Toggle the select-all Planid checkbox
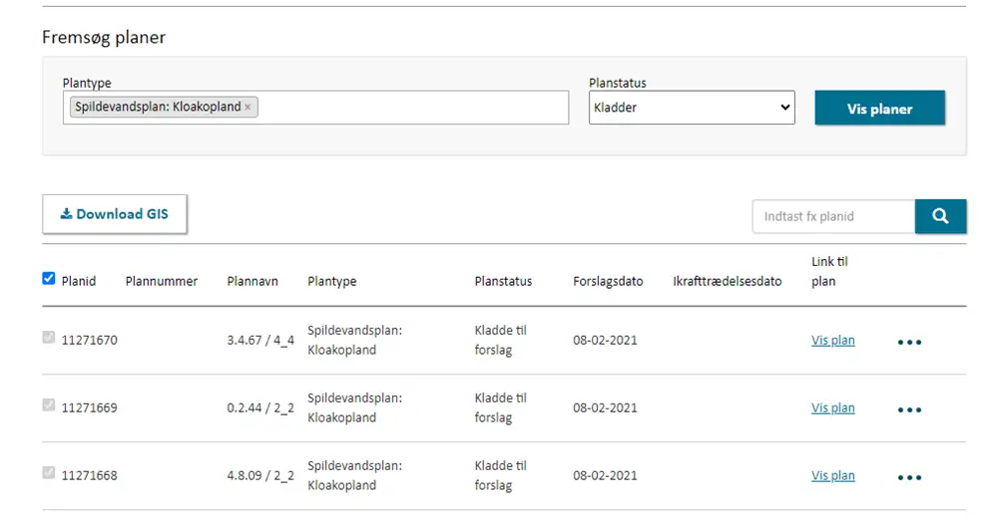This screenshot has width=990, height=523. [x=49, y=279]
